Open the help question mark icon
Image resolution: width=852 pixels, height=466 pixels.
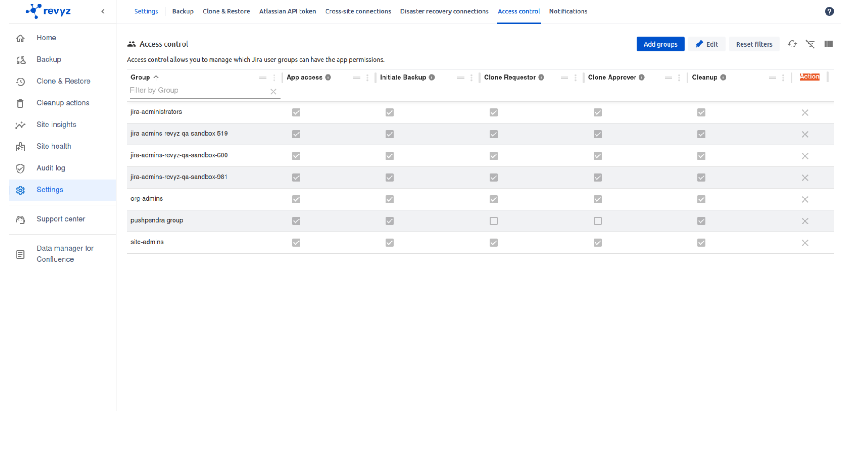pos(829,12)
